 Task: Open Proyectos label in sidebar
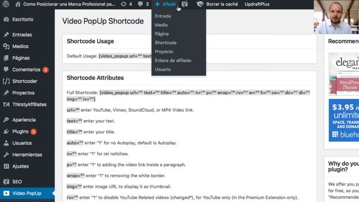[x=24, y=93]
